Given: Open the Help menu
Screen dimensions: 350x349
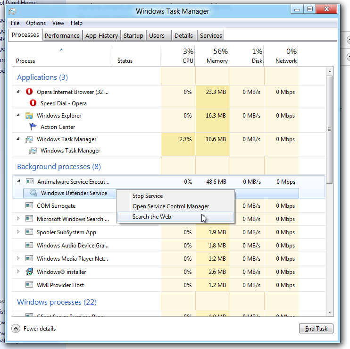Looking at the screenshot, I should (76, 23).
